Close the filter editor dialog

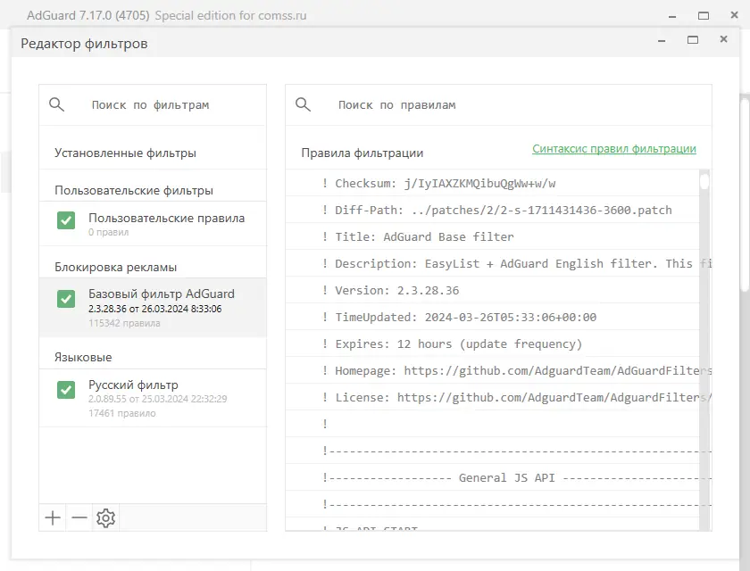click(723, 40)
